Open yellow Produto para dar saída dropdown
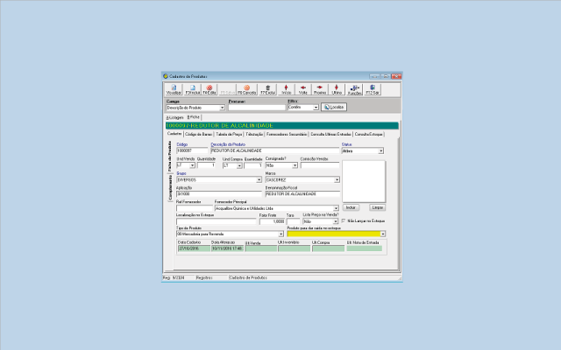 point(382,234)
